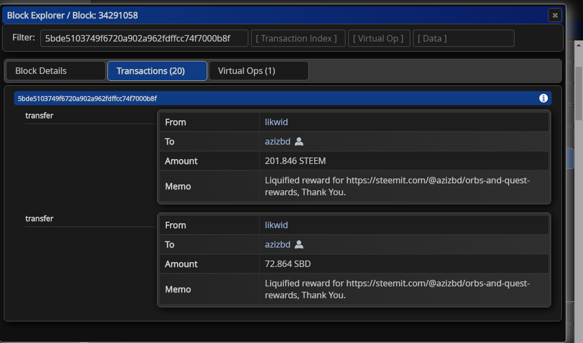Click the page scrollbar behind the dialog
The height and width of the screenshot is (343, 583).
click(579, 93)
